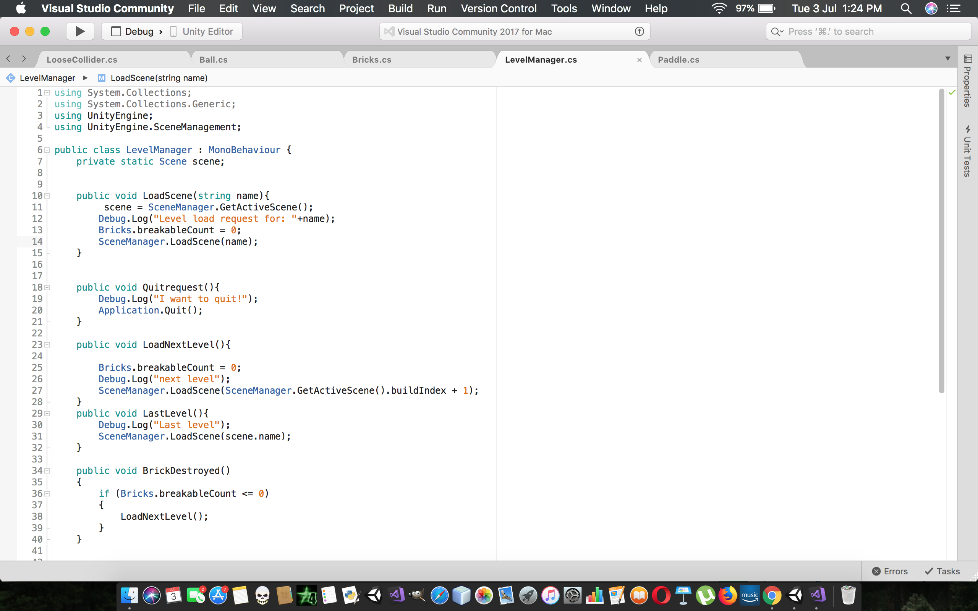Open the document tabs overflow dropdown
Screen dimensions: 978x611
coord(948,59)
